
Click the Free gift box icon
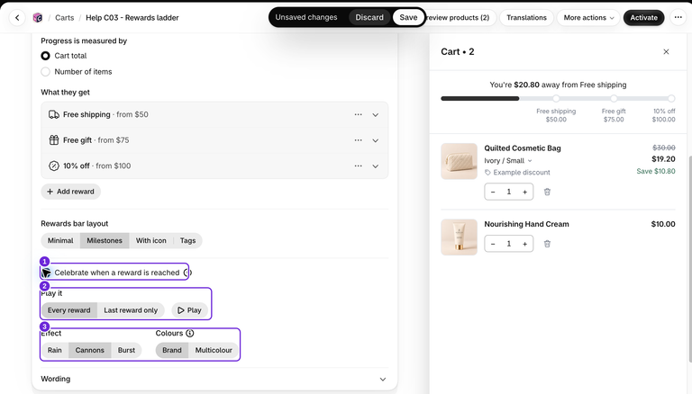tap(54, 140)
